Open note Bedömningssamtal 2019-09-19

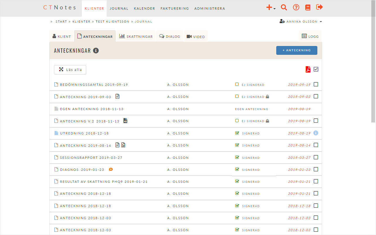94,85
